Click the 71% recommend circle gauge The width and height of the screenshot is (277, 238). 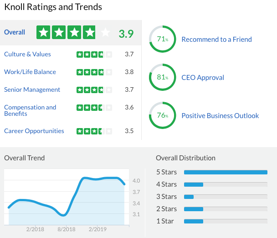coord(163,39)
